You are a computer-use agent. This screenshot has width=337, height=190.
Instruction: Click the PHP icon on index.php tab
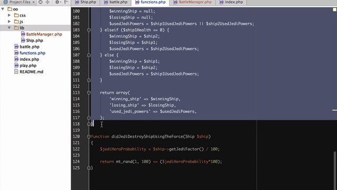click(221, 2)
